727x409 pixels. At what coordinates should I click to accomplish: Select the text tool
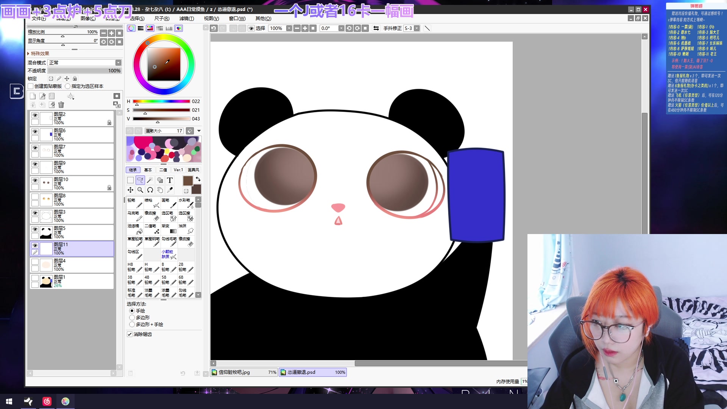170,180
